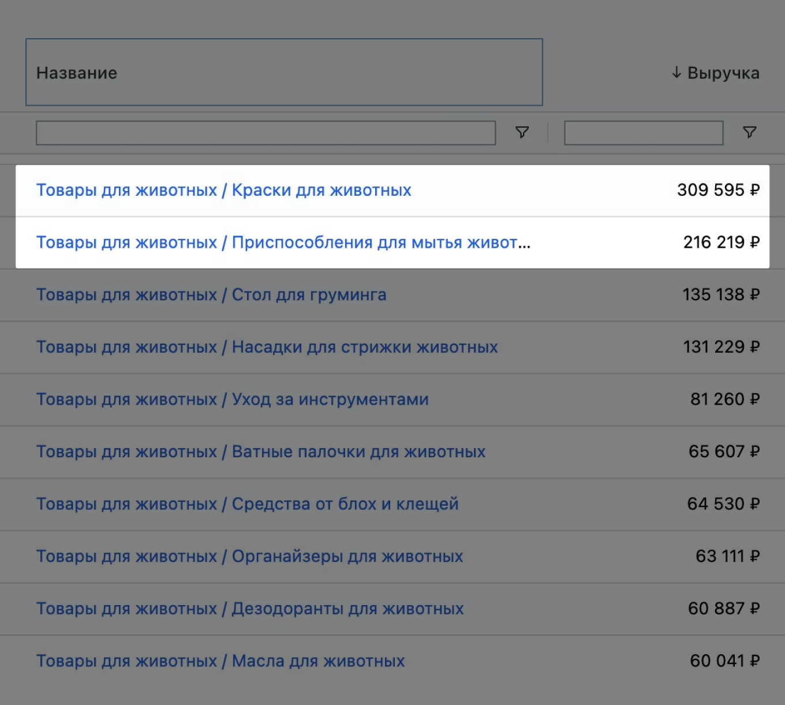Focus the revenue filter input field
Screen dimensions: 785x705
pos(644,133)
